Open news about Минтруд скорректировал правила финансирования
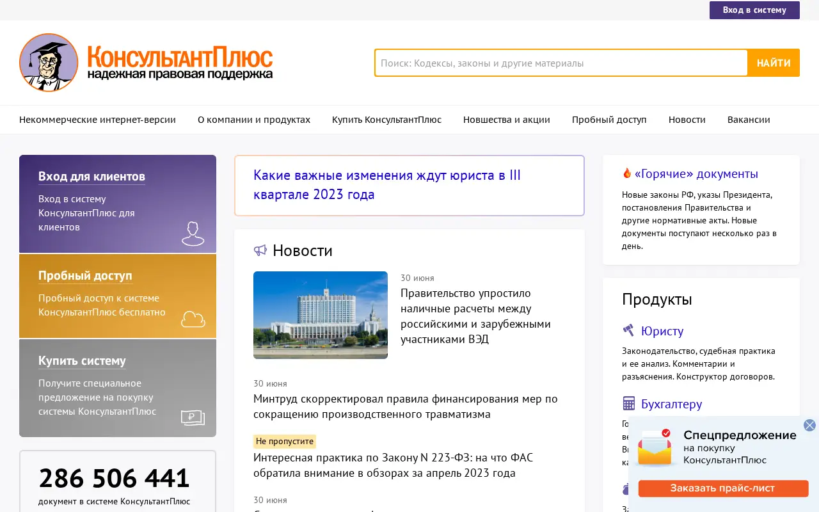The image size is (819, 512). point(406,406)
